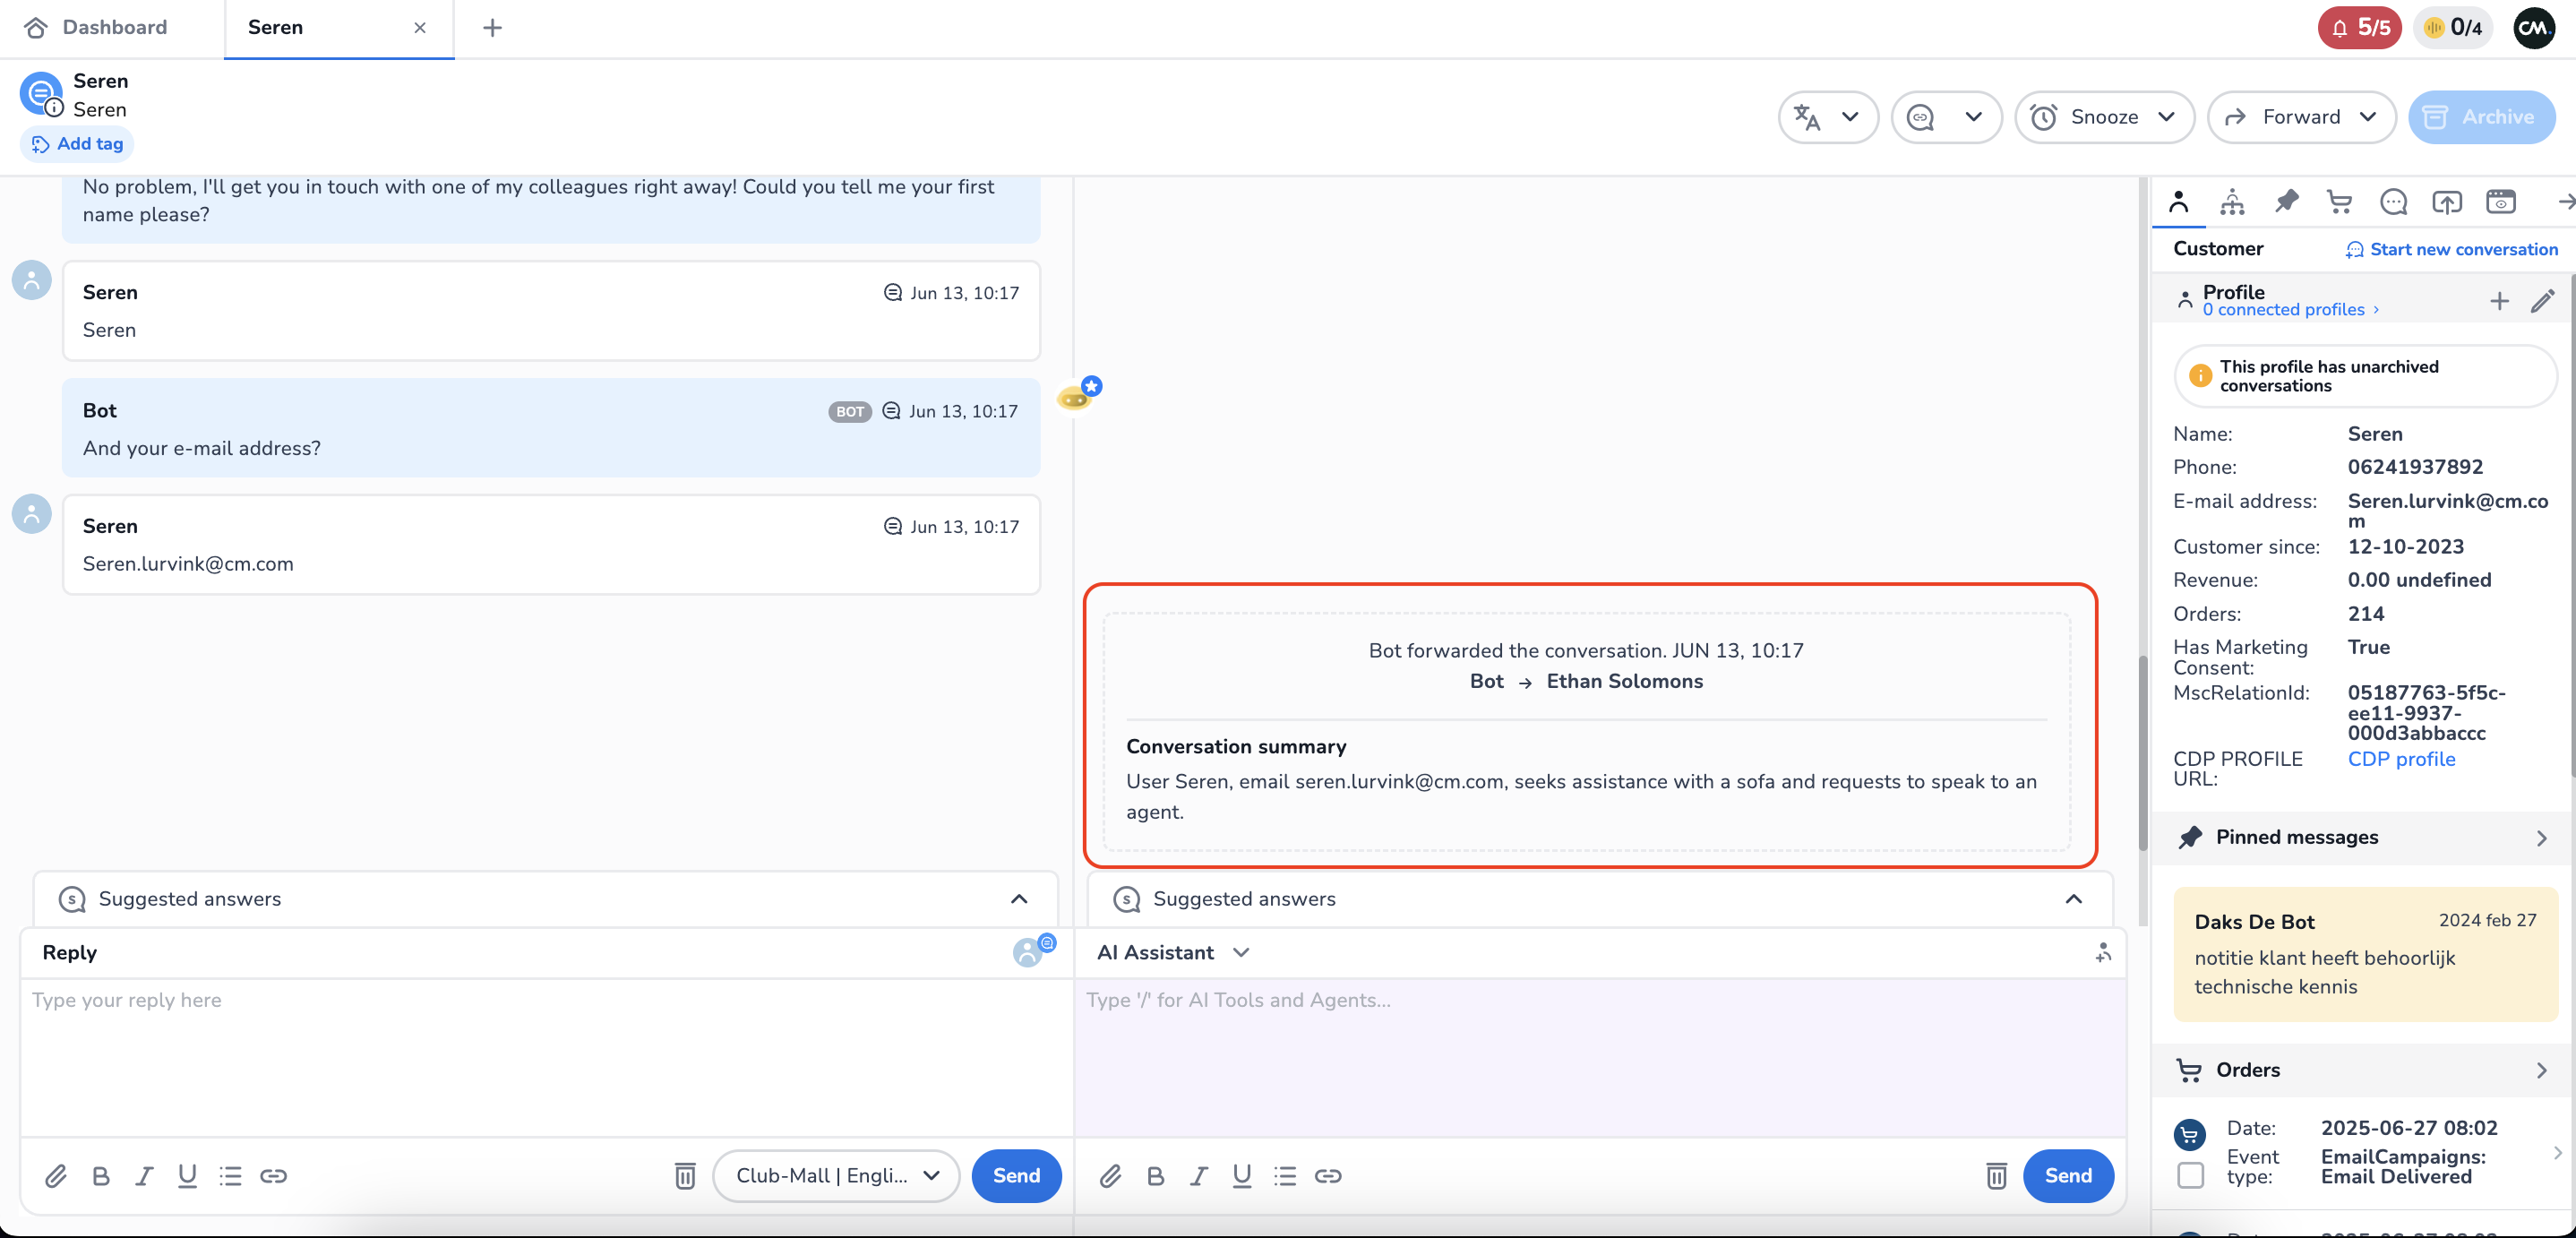2576x1238 pixels.
Task: Delete reply draft using trash icon
Action: coord(685,1176)
